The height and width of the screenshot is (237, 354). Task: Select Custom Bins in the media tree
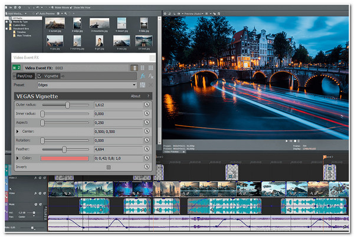tap(19, 25)
